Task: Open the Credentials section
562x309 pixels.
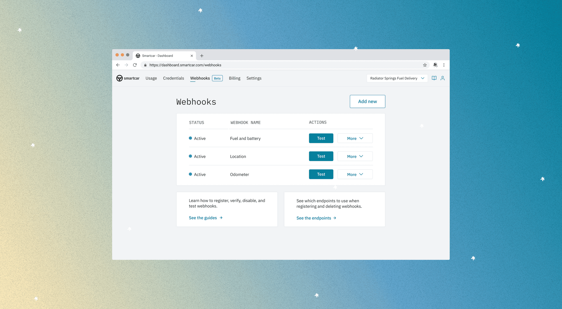Action: point(173,78)
